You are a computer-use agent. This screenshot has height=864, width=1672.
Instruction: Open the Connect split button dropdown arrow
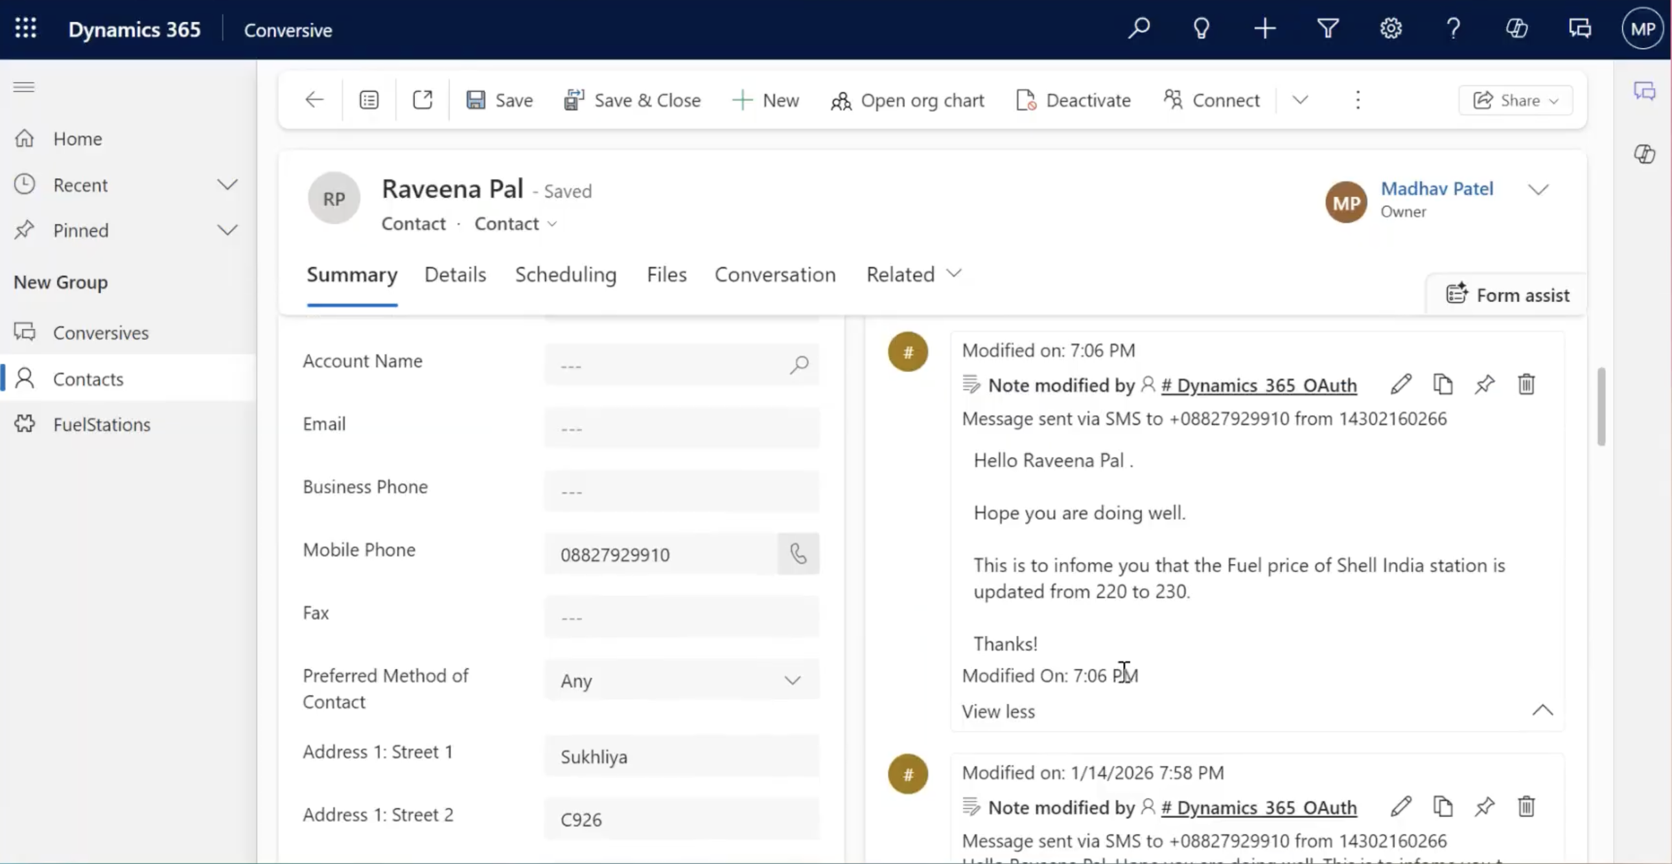[1300, 100]
